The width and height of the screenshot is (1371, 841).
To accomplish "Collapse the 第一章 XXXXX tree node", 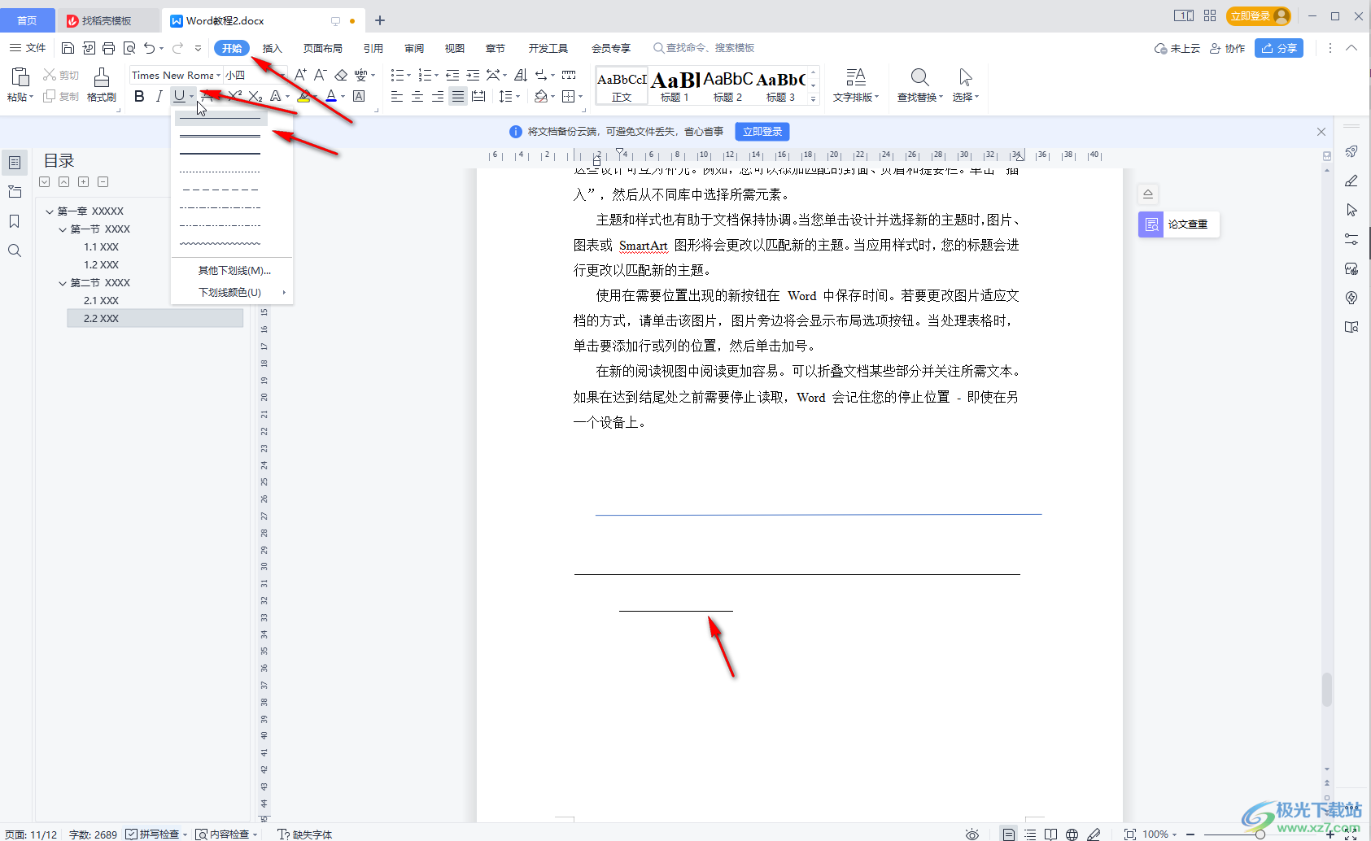I will (x=50, y=211).
